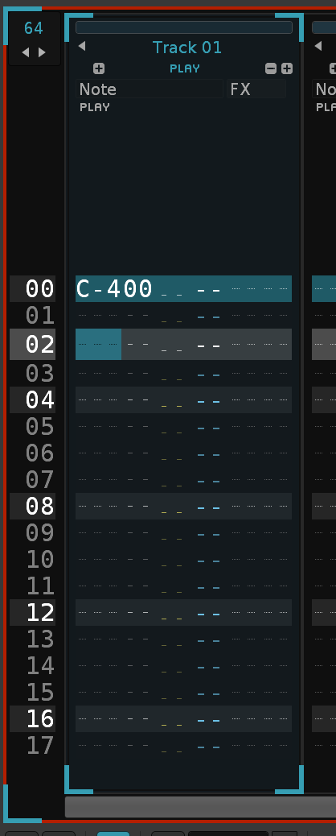The height and width of the screenshot is (836, 336).
Task: Select the FX column header
Action: coord(256,89)
